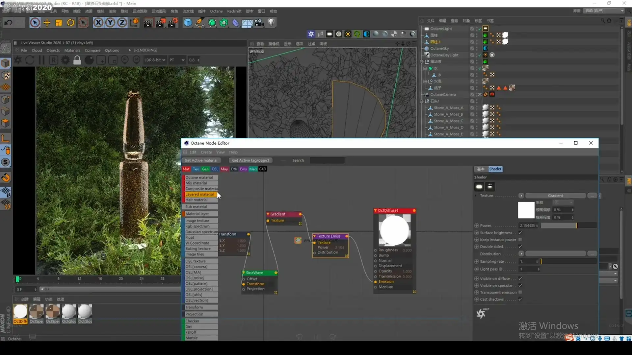Add a Cube primitive object

click(x=188, y=23)
